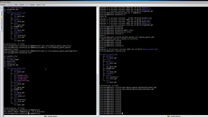
Task: Click the 'ansible-galaxy init deploy_apache_web' command
Action: point(138,37)
